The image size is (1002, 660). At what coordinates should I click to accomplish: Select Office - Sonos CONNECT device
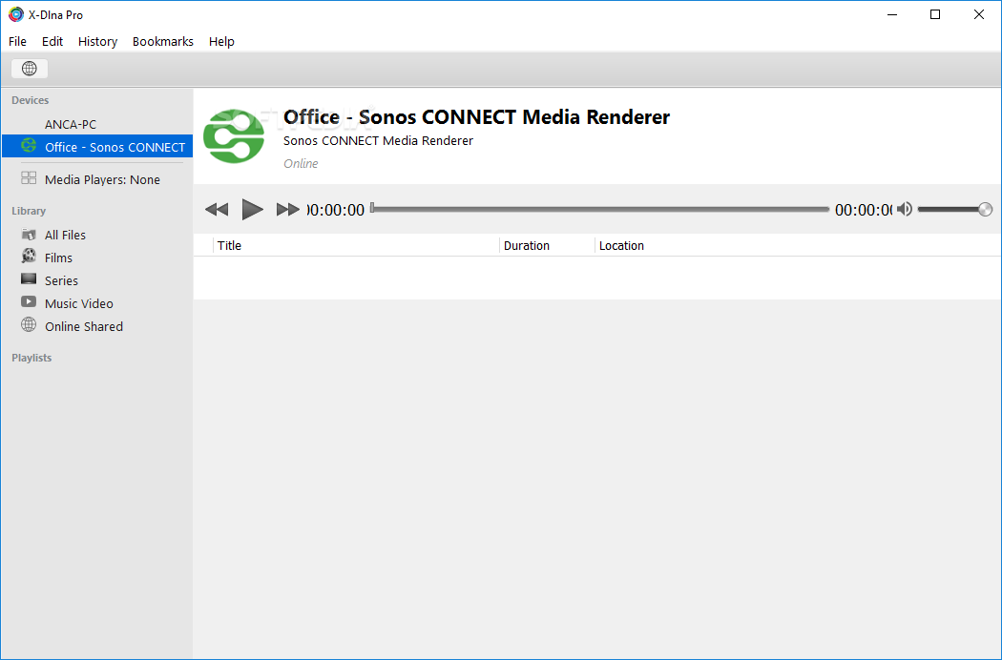(97, 147)
